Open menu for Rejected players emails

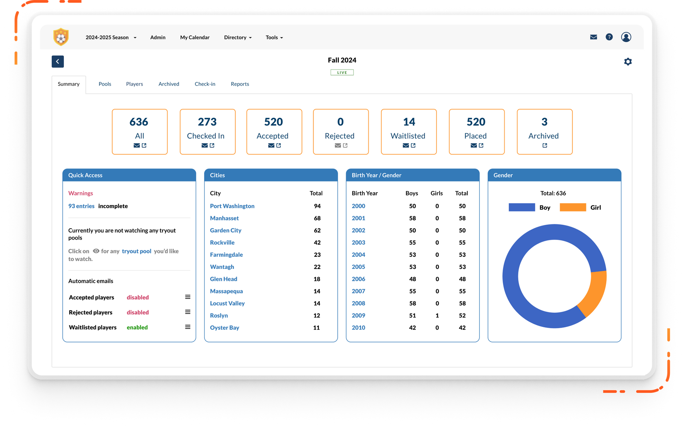pos(188,312)
